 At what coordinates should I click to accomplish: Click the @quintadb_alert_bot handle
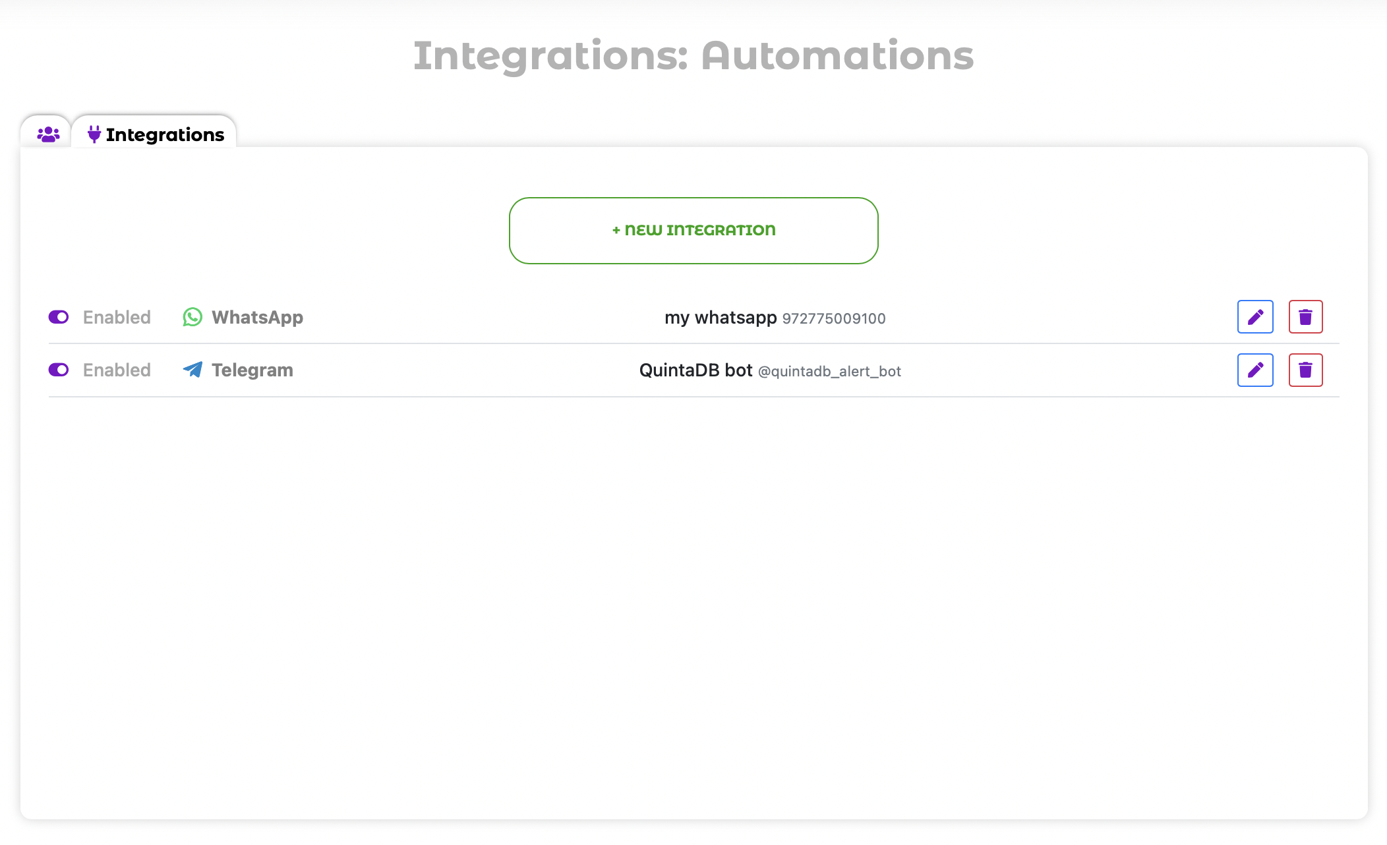829,372
